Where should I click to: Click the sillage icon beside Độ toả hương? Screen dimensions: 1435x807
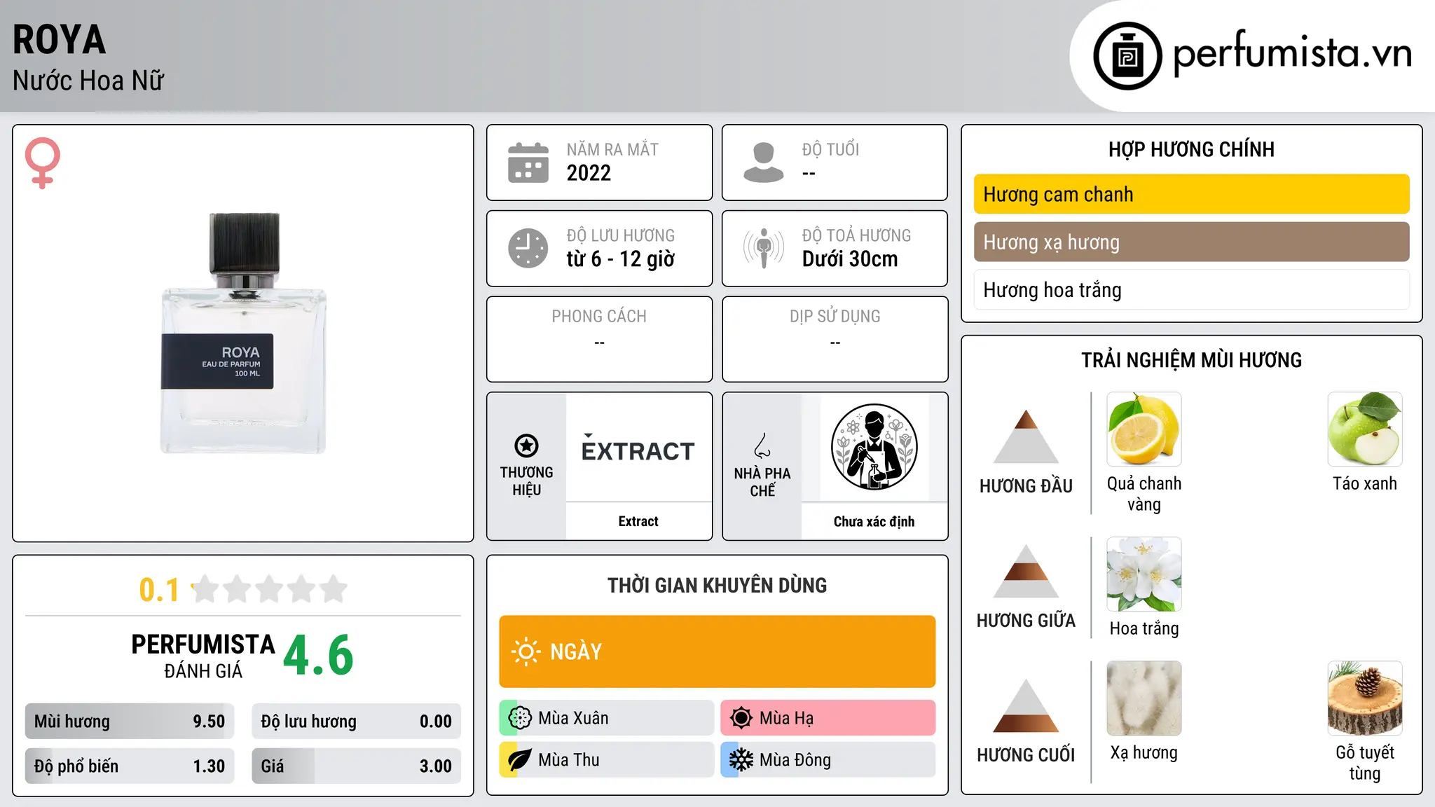764,248
